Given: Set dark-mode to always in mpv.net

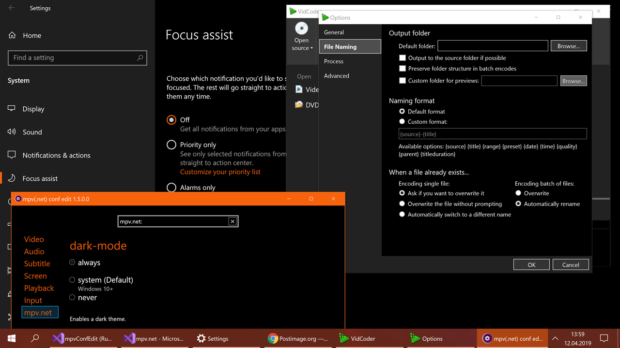Looking at the screenshot, I should coord(72,262).
